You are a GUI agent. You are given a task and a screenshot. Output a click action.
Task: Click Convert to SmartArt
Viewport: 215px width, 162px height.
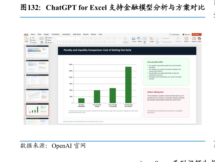pos(126,40)
